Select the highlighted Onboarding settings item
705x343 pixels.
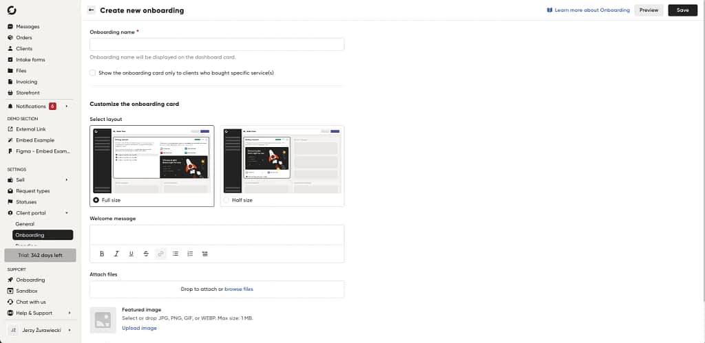pyautogui.click(x=43, y=235)
